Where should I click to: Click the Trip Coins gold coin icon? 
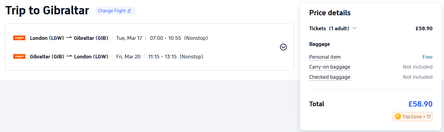click(x=398, y=116)
